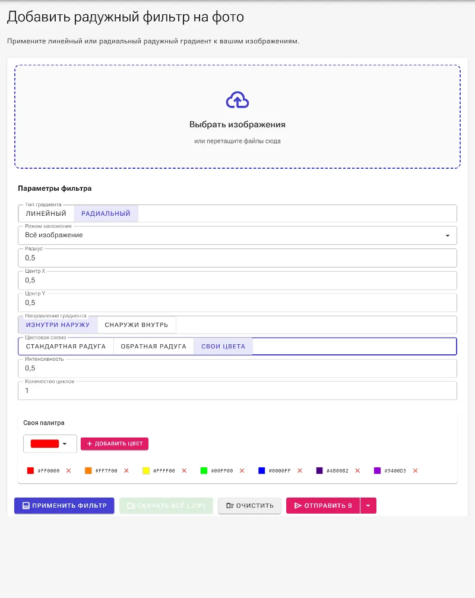This screenshot has width=475, height=598.
Task: Remove #9400D3 from the palette
Action: click(416, 471)
